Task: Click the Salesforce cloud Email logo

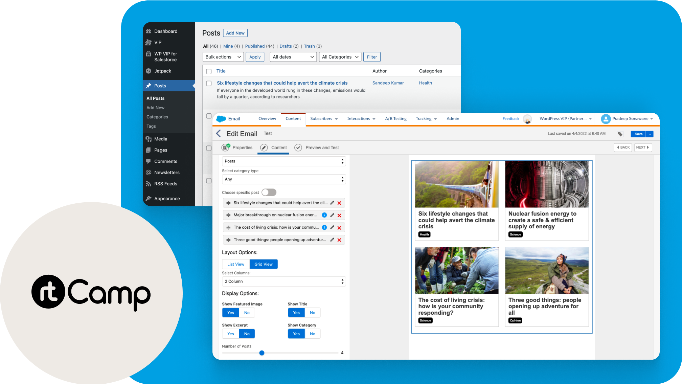Action: (x=221, y=119)
